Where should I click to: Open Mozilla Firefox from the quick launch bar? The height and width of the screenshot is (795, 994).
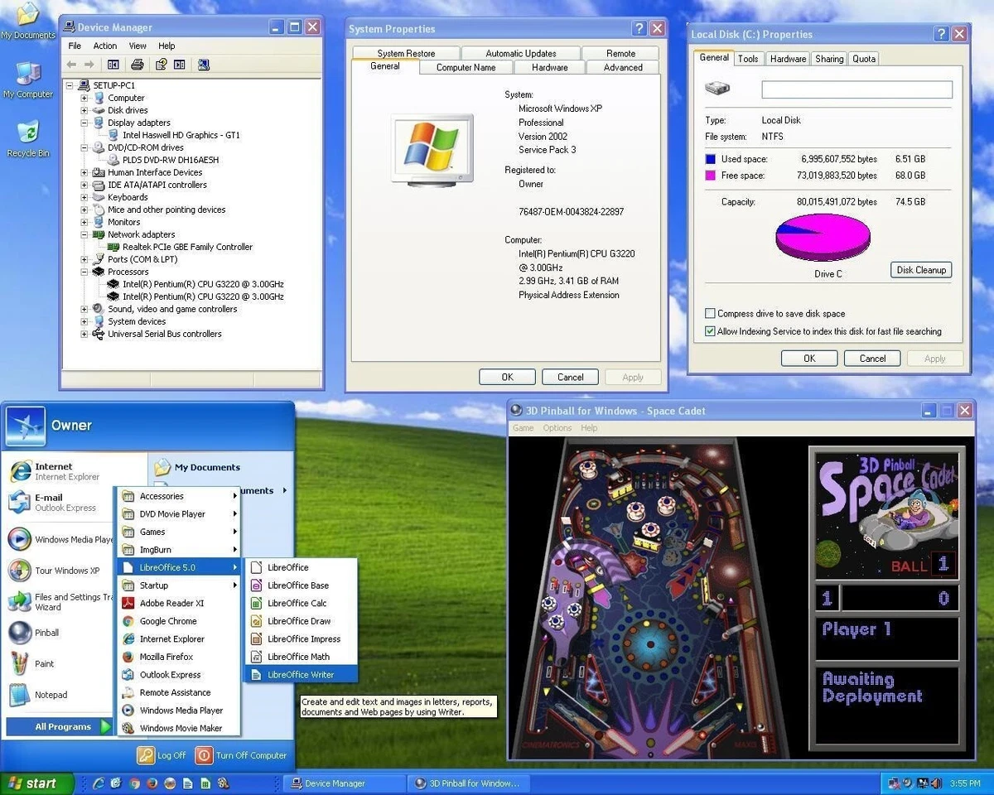[x=152, y=783]
